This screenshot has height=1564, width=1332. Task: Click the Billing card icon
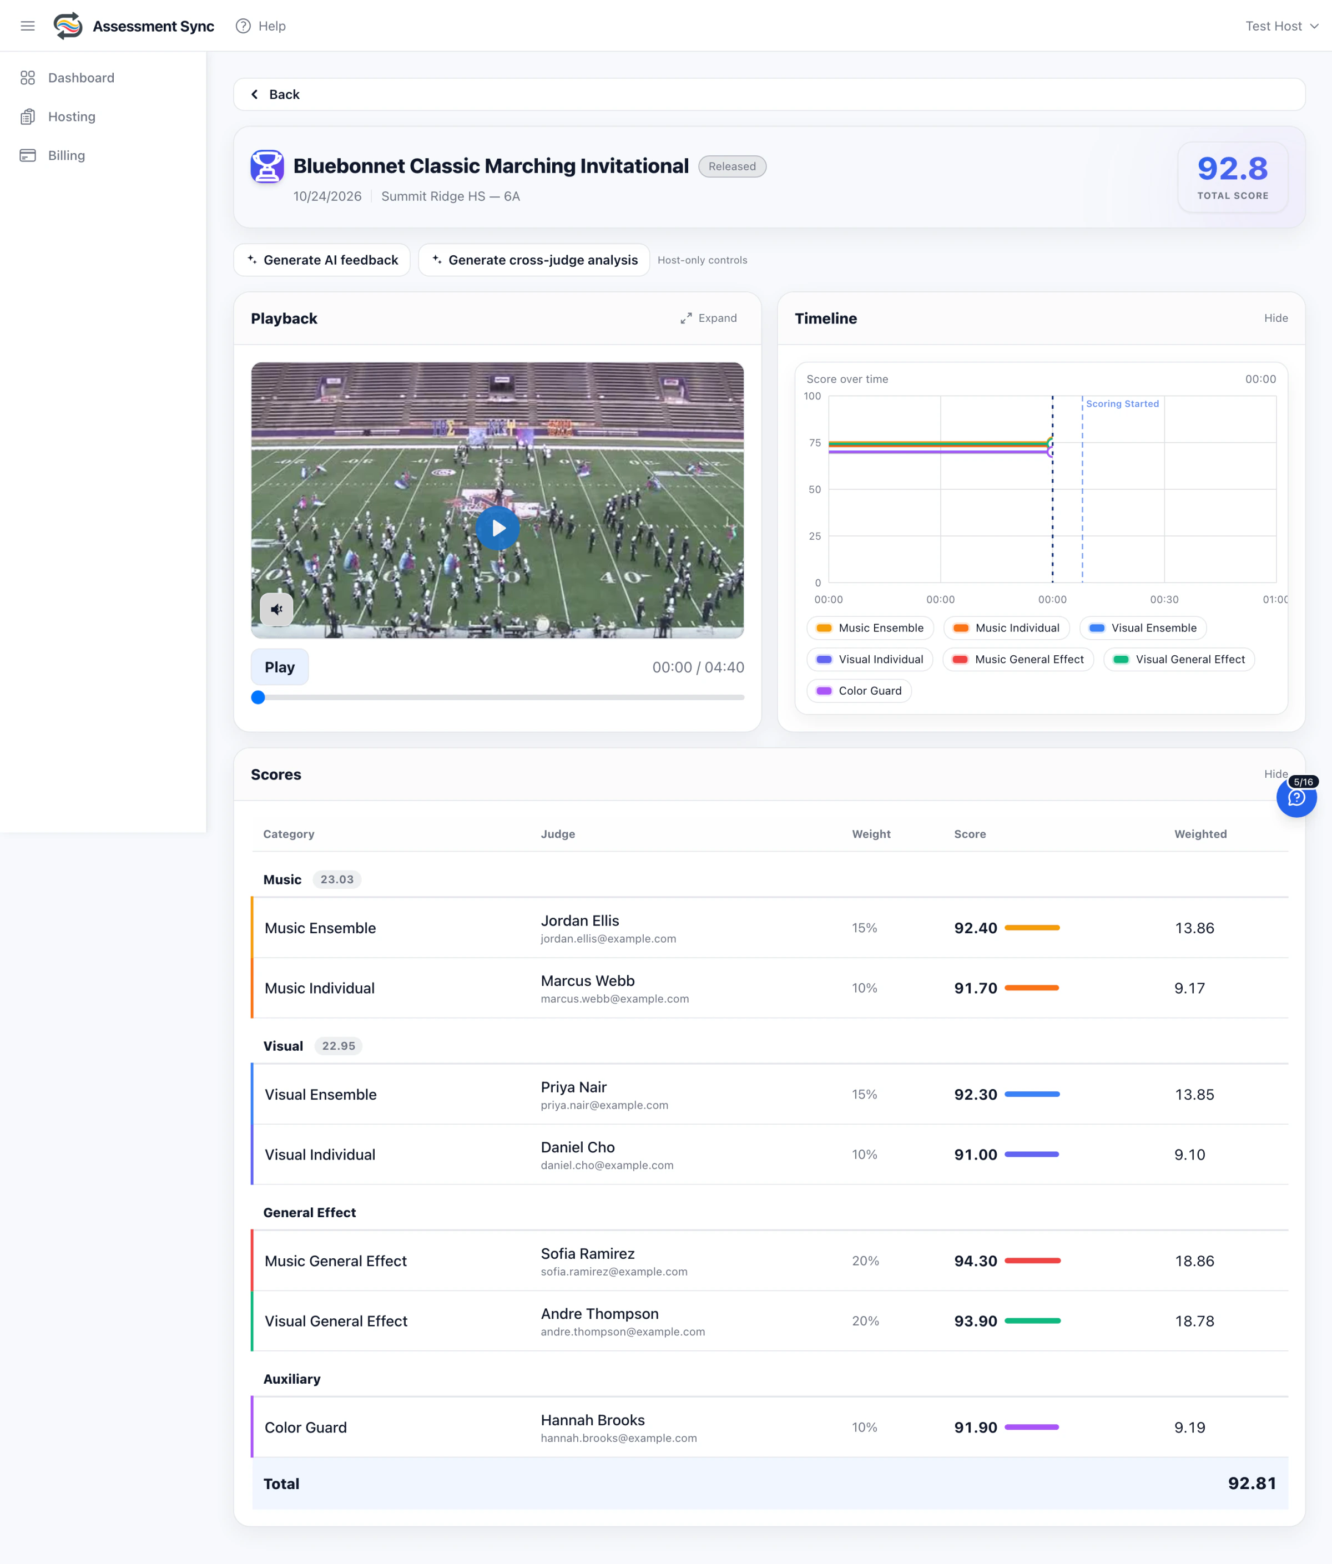coord(28,155)
